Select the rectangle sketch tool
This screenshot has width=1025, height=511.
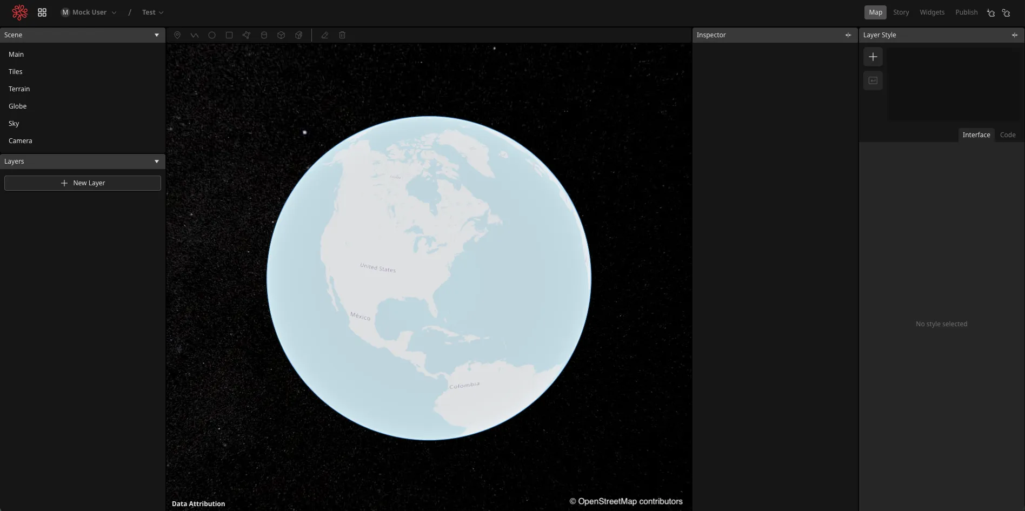[229, 35]
